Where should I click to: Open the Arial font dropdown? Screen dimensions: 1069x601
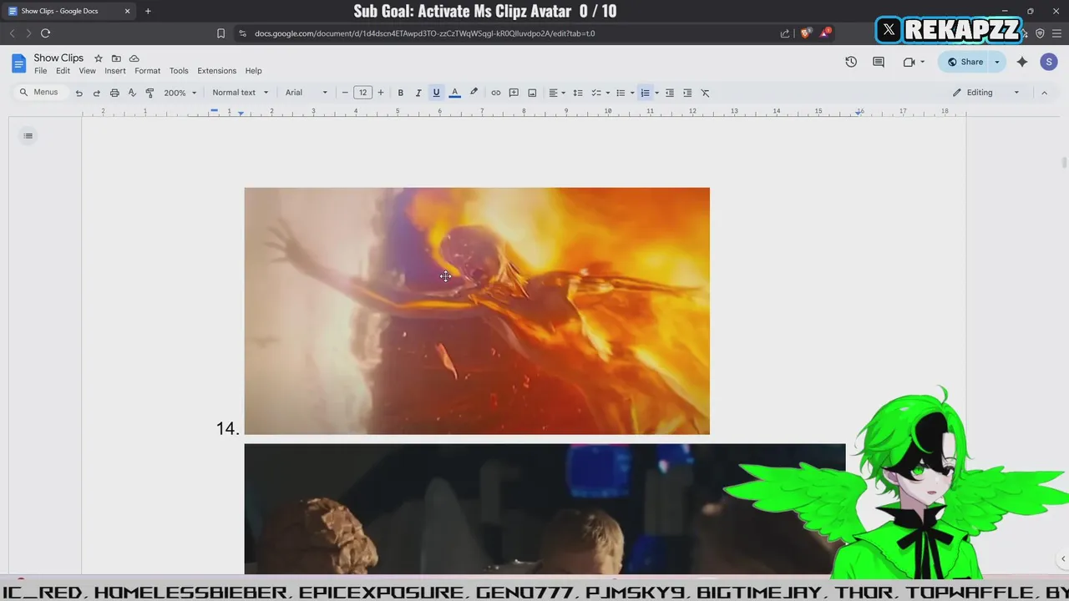tap(307, 93)
